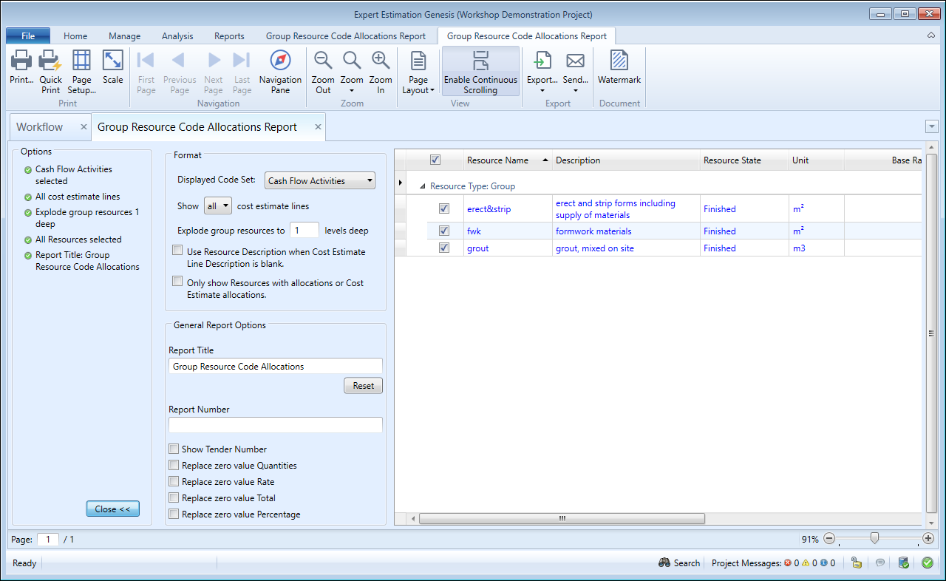Open the Displayed Code Set dropdown

pos(319,180)
